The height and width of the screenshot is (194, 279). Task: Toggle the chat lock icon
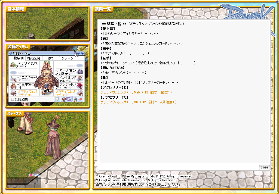tap(38, 175)
